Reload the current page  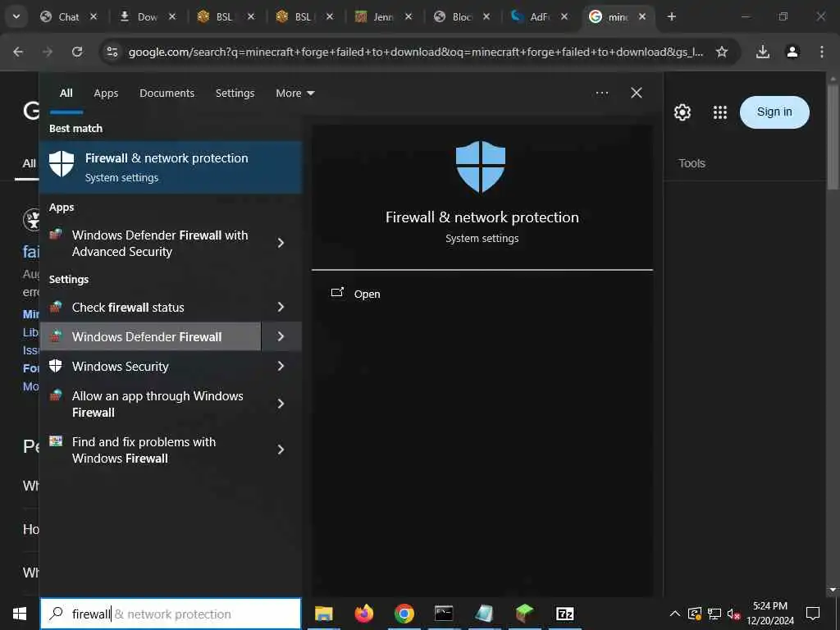(x=77, y=52)
